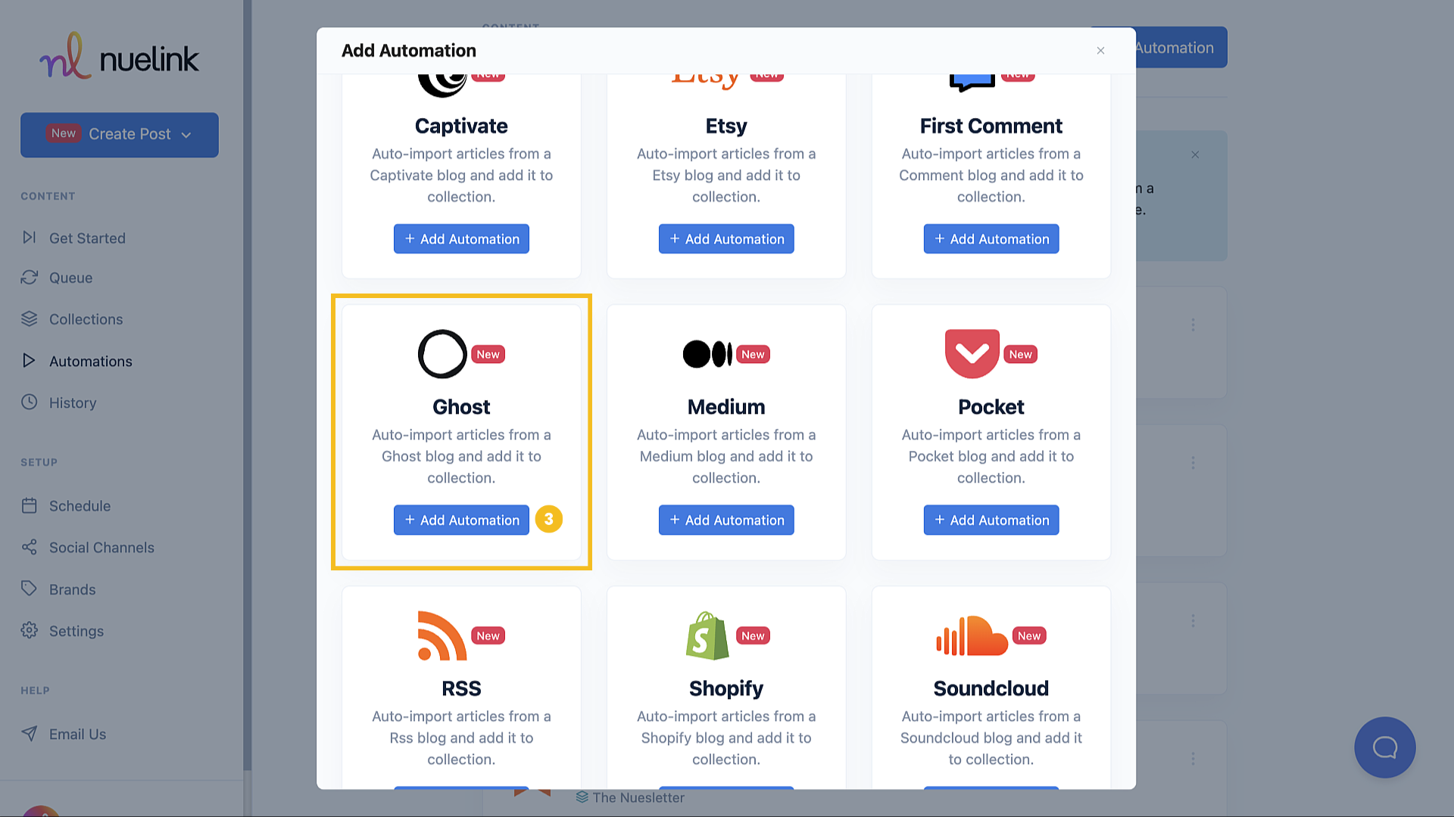
Task: Open Schedule settings
Action: tap(80, 506)
